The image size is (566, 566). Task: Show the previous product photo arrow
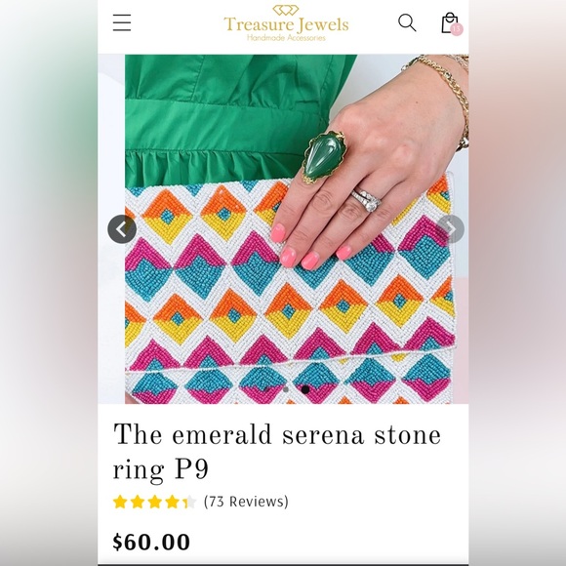pyautogui.click(x=122, y=229)
